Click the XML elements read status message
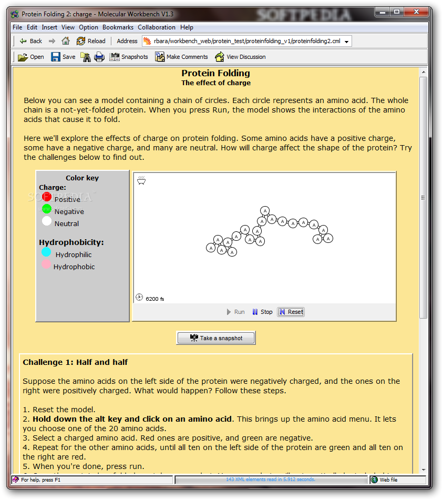This screenshot has height=500, width=443. (x=271, y=479)
